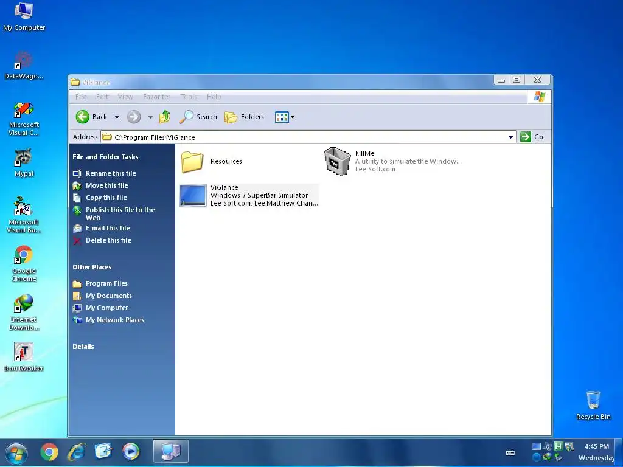Click Rename this file

pyautogui.click(x=111, y=173)
